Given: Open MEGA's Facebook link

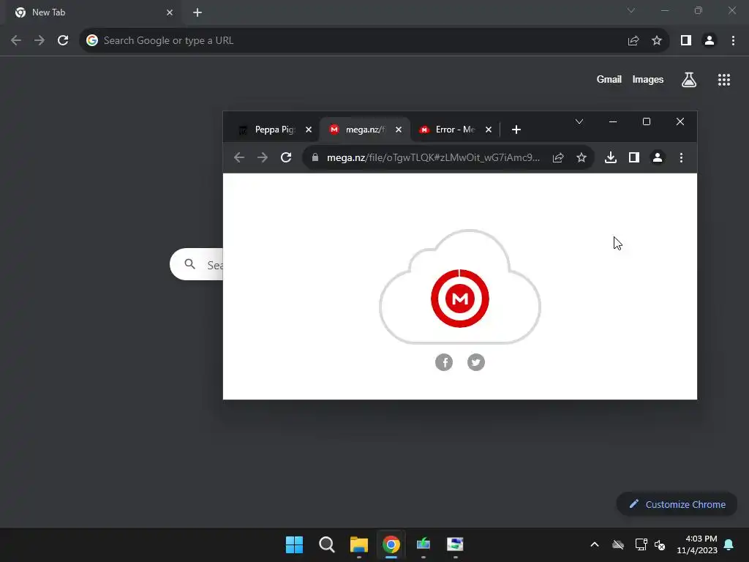Looking at the screenshot, I should click(x=444, y=362).
